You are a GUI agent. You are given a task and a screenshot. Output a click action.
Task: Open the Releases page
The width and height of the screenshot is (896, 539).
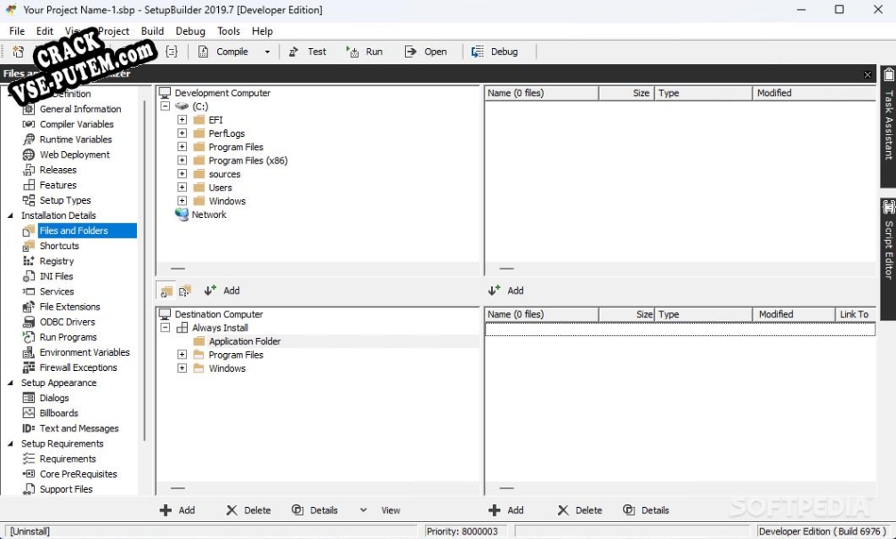(58, 170)
